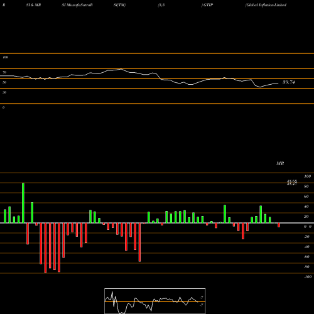Click the 70 level label on RSI axis
The width and height of the screenshot is (314, 314).
coord(4,72)
